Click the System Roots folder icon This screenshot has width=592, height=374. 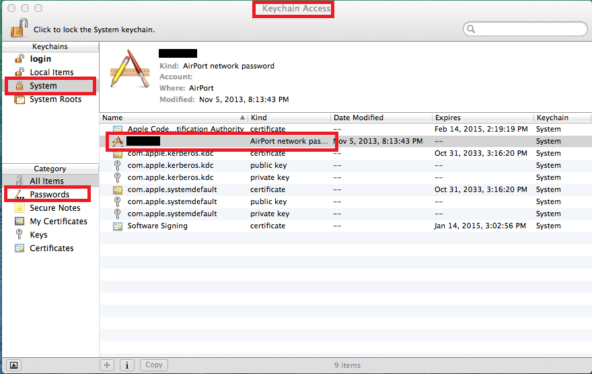[20, 99]
